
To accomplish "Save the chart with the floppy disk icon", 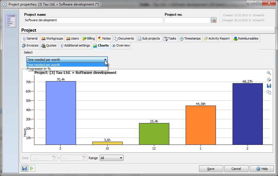I will pos(269,86).
